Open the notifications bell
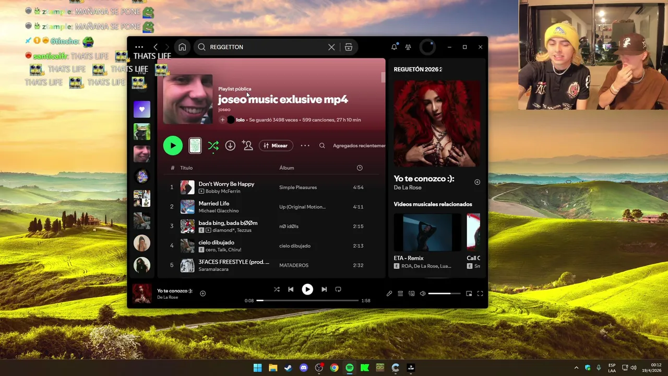 394,47
